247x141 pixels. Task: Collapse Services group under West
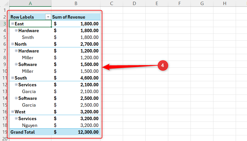[16, 118]
